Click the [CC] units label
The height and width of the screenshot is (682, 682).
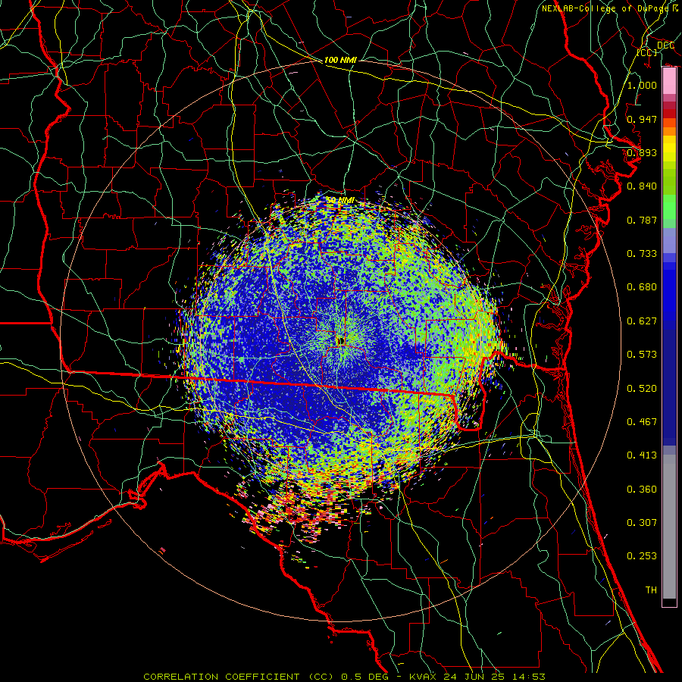(647, 52)
